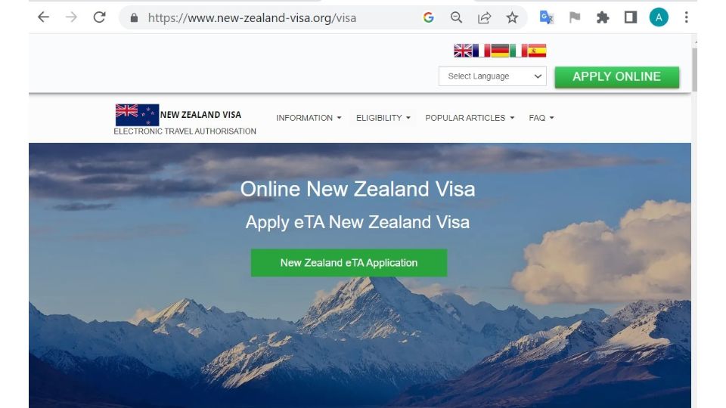Click the zoom out magnifier icon

coord(456,17)
